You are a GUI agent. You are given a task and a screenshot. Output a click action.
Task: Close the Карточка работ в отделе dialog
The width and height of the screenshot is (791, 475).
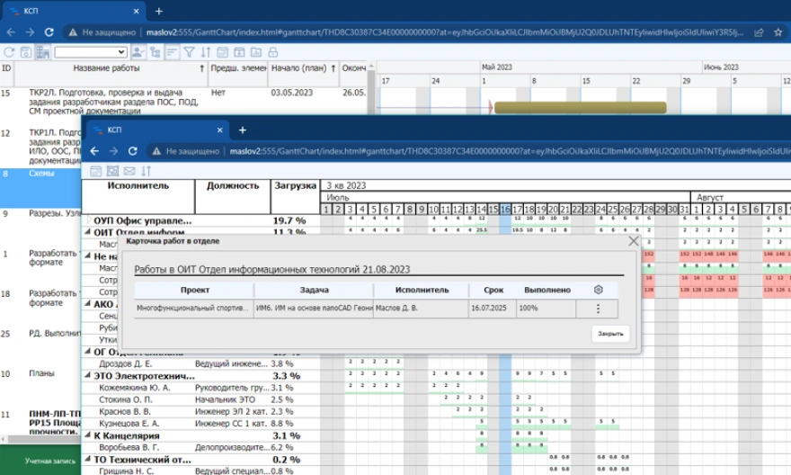(633, 241)
